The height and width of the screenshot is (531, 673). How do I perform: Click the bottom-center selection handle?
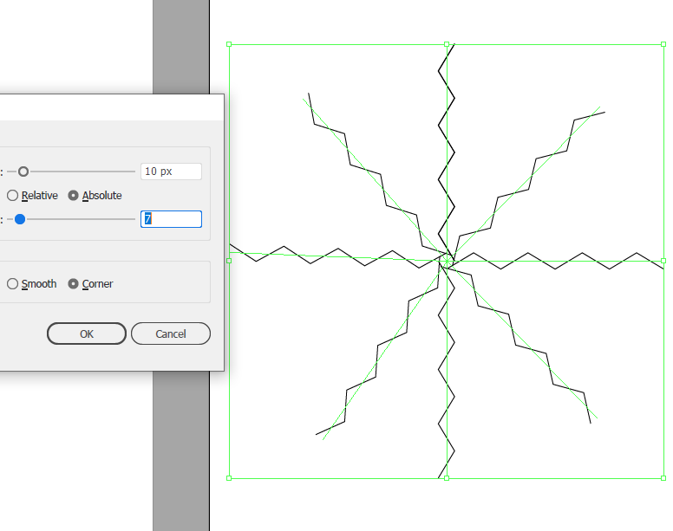click(x=447, y=478)
